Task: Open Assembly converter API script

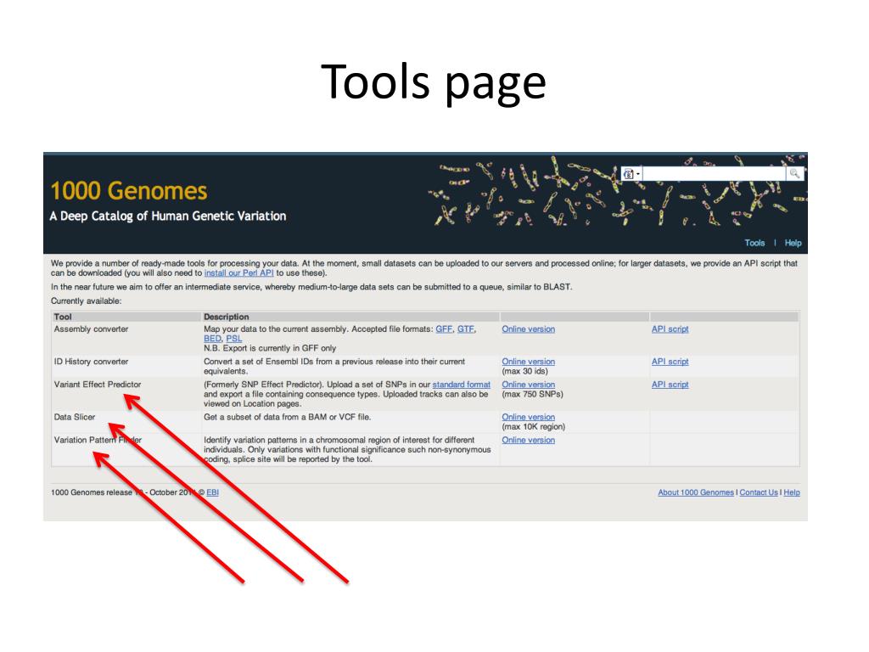Action: point(670,329)
